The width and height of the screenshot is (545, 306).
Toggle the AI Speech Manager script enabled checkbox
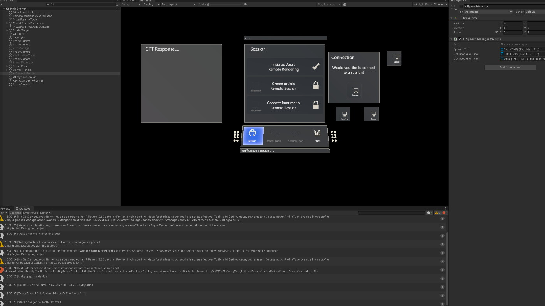click(x=460, y=39)
